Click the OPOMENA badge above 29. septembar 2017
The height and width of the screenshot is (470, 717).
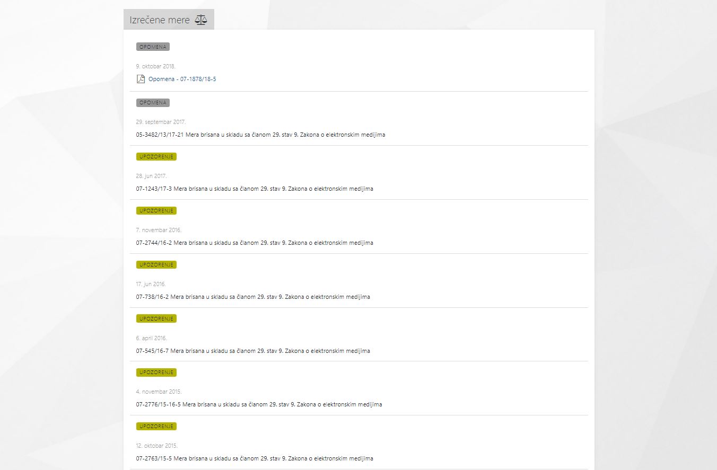click(x=153, y=103)
